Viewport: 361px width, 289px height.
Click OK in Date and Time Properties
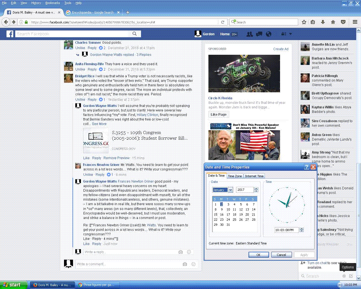[258, 255]
